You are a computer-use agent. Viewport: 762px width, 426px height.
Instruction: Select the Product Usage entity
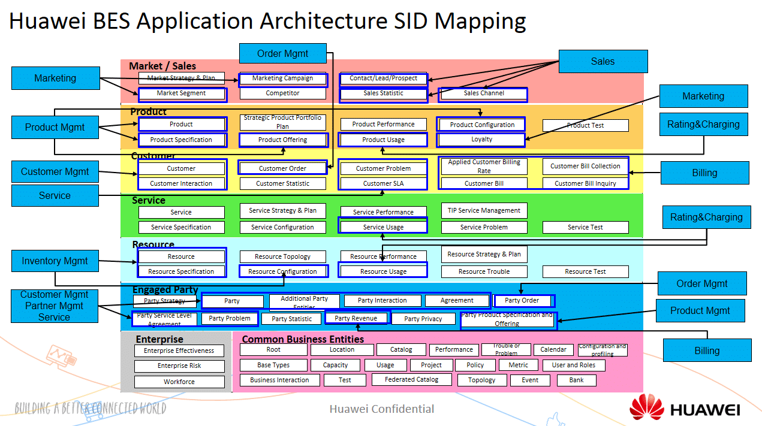coord(384,140)
